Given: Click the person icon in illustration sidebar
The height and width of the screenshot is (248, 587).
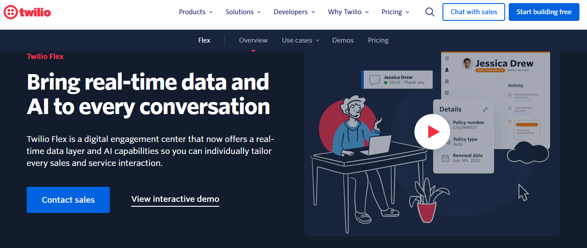Looking at the screenshot, I should [x=447, y=70].
